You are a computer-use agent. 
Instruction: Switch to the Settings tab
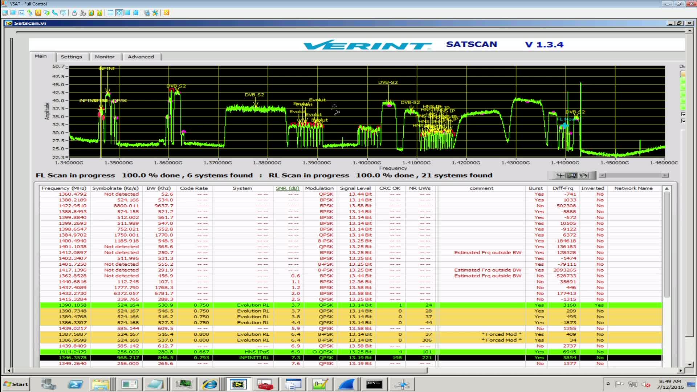coord(72,57)
